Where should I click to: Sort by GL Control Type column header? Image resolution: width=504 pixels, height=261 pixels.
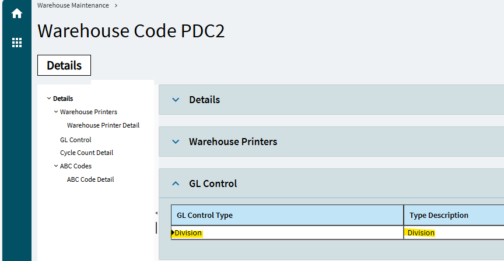click(x=287, y=215)
